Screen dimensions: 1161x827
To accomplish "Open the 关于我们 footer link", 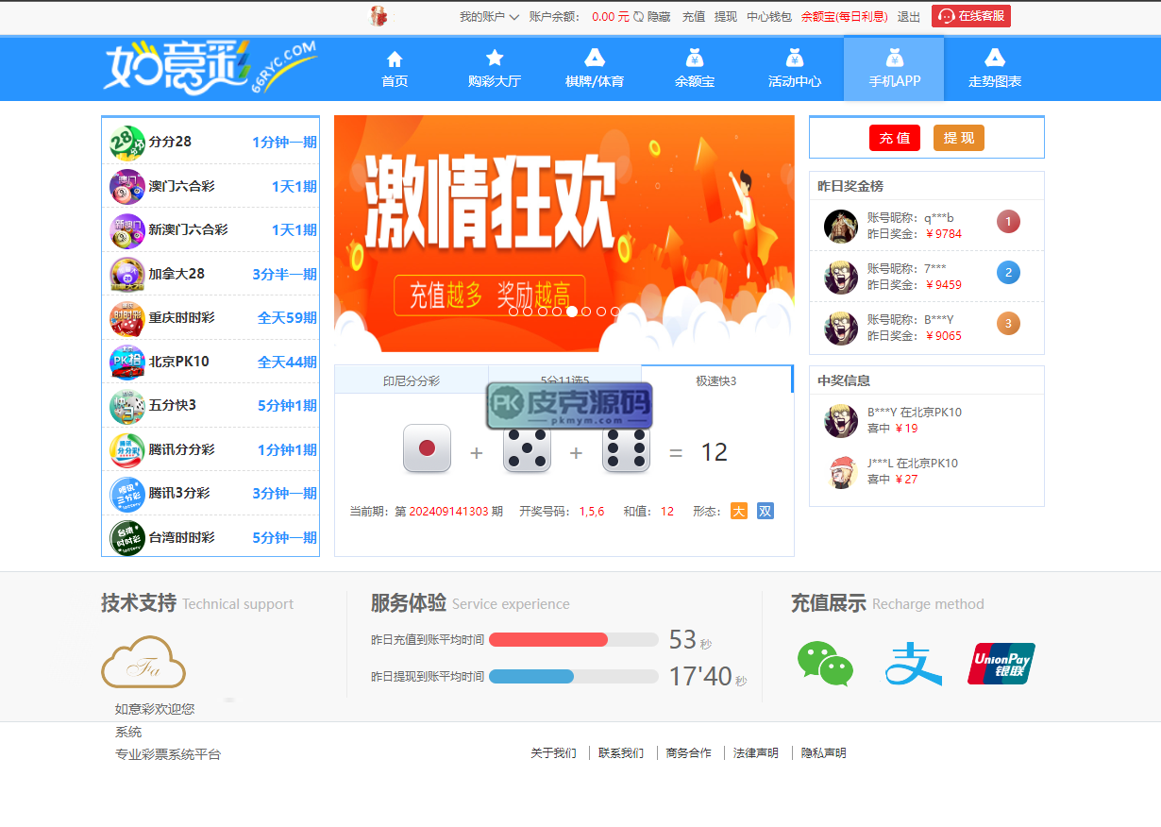I will point(553,753).
